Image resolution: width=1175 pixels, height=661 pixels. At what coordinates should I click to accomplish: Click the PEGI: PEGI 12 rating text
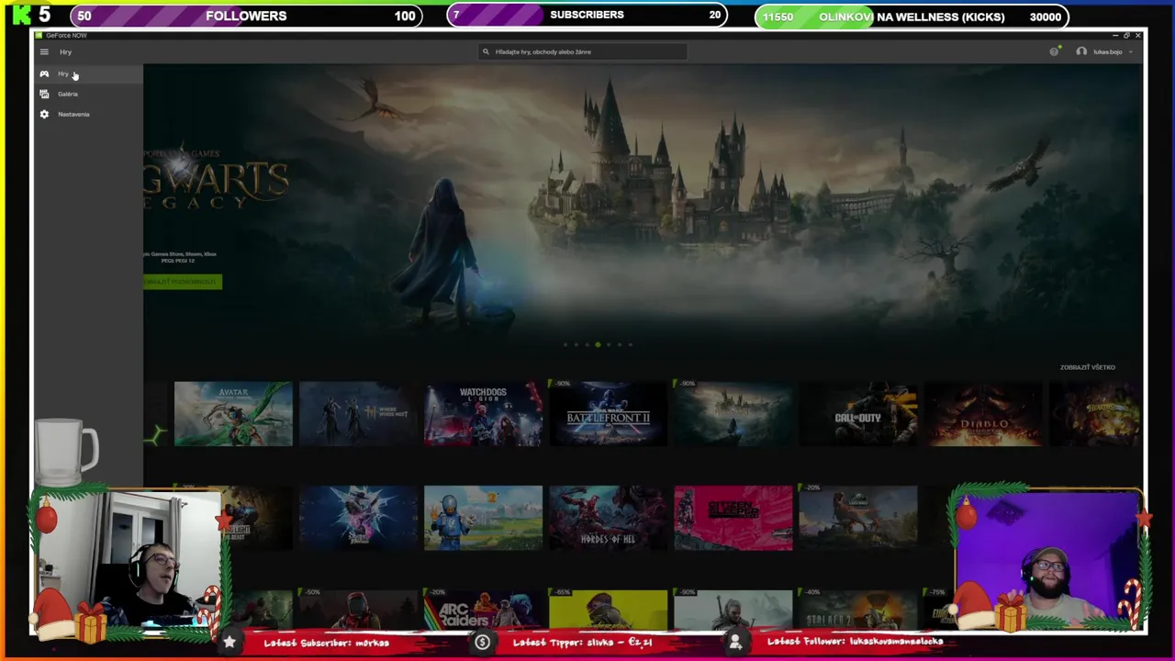coord(178,261)
